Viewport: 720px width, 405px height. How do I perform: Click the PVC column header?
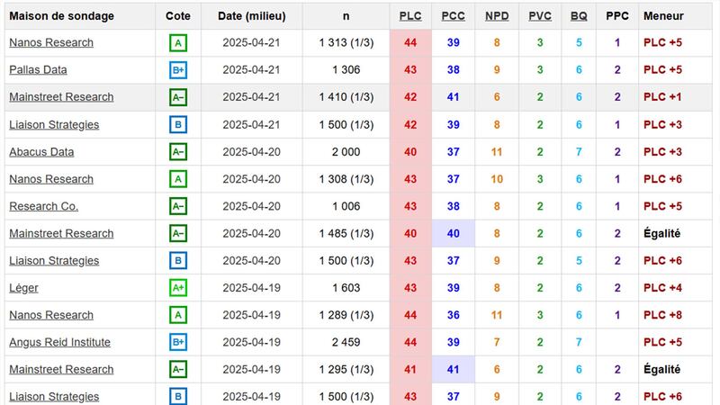click(540, 16)
